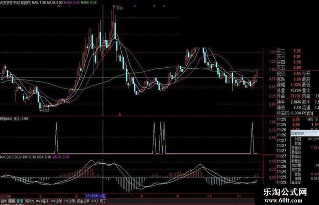Open the GSBJ template tab

click(95, 201)
